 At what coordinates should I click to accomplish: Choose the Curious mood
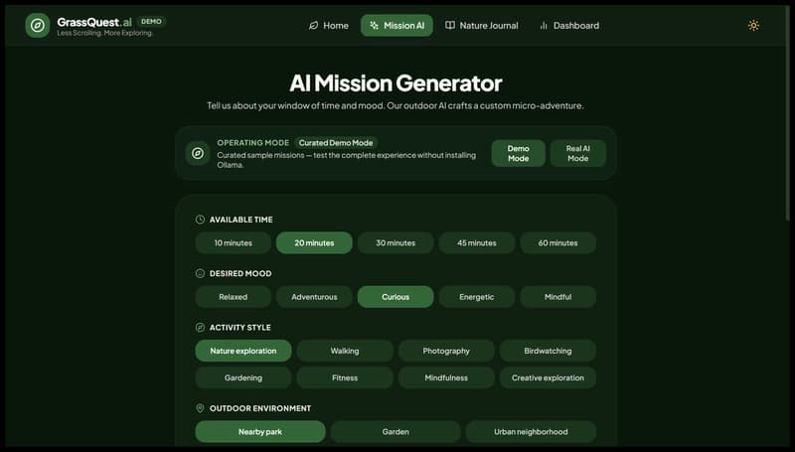[x=396, y=297]
